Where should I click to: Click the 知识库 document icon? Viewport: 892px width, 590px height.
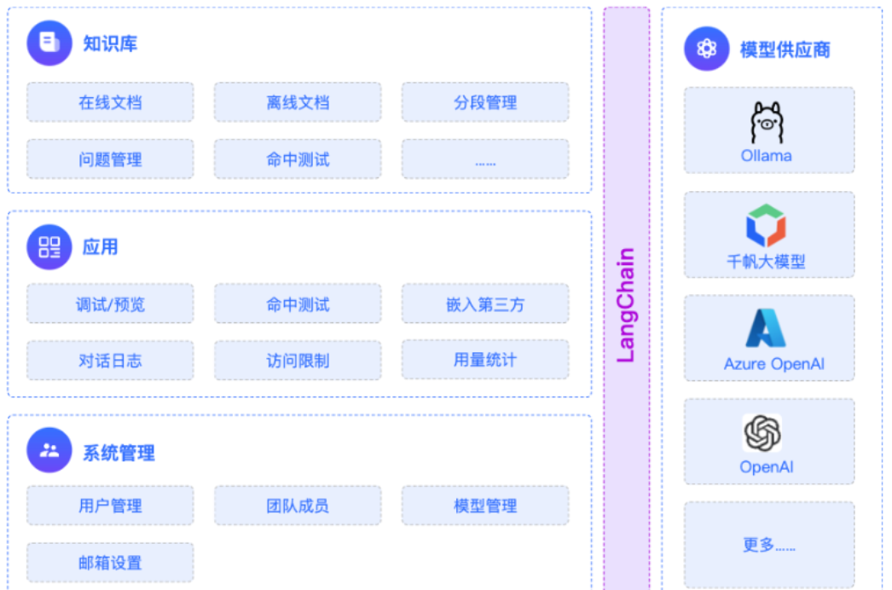(x=49, y=43)
